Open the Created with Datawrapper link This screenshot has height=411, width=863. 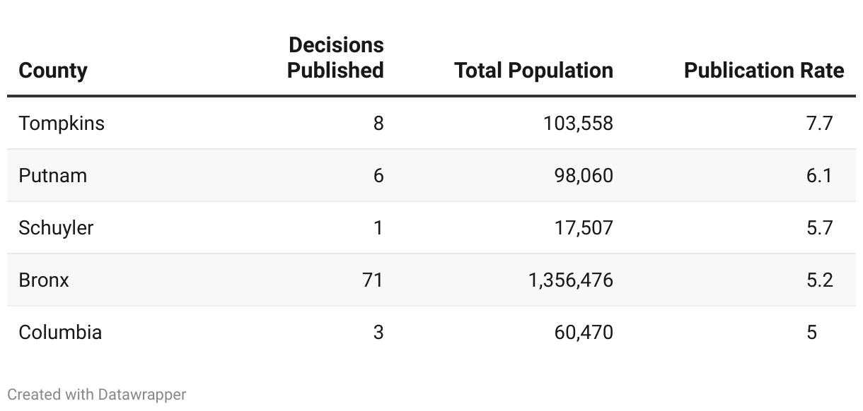97,394
